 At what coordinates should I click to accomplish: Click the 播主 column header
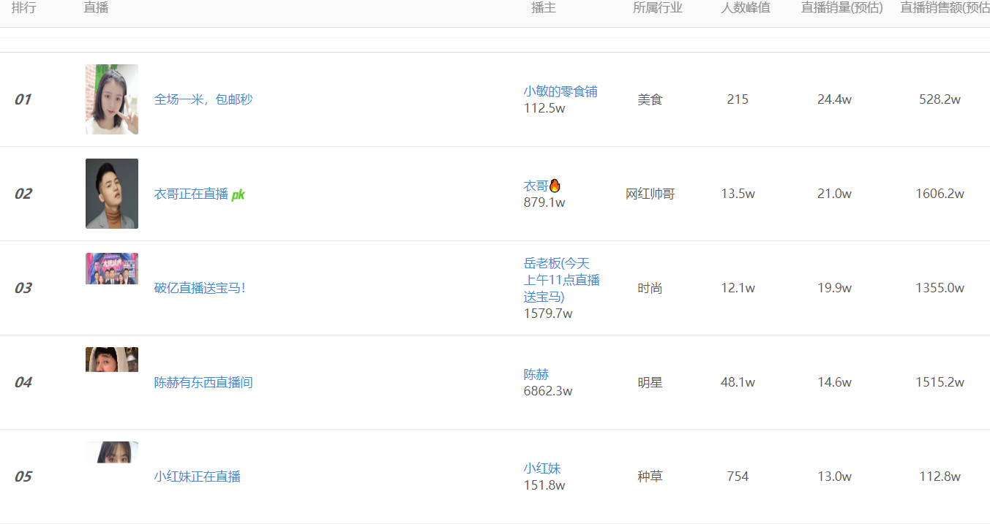[x=544, y=8]
